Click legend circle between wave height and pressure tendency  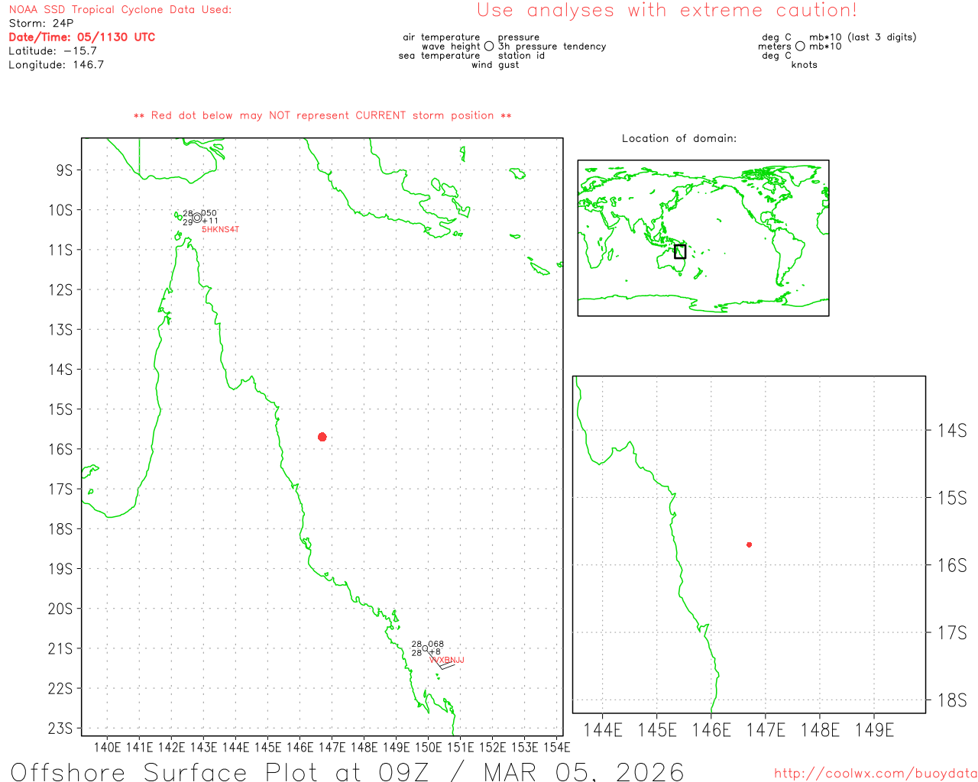point(489,46)
